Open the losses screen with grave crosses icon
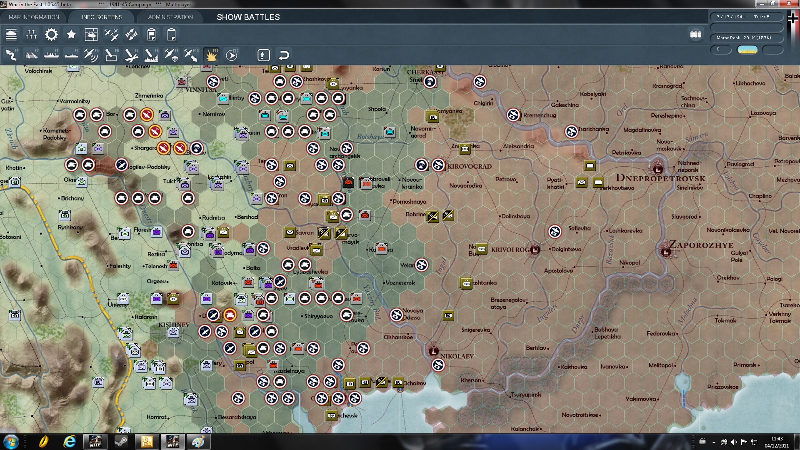Image resolution: width=800 pixels, height=450 pixels. click(x=31, y=35)
